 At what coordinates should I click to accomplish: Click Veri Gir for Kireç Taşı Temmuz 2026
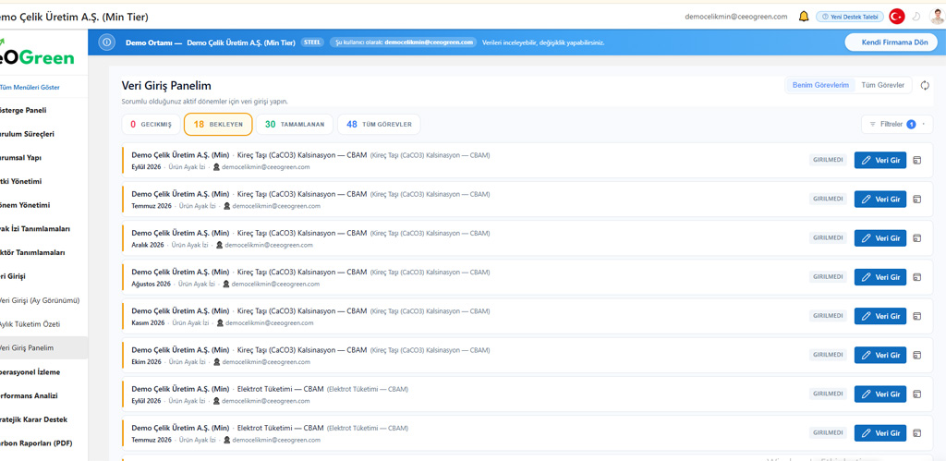(x=880, y=200)
